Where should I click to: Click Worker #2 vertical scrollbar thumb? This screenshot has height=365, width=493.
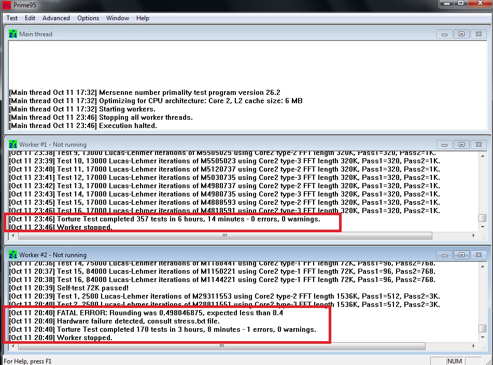point(482,328)
